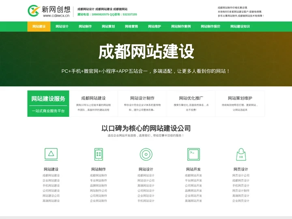Open the 网站建设公司 link
Screen dimensions: 292x219
pos(51,196)
